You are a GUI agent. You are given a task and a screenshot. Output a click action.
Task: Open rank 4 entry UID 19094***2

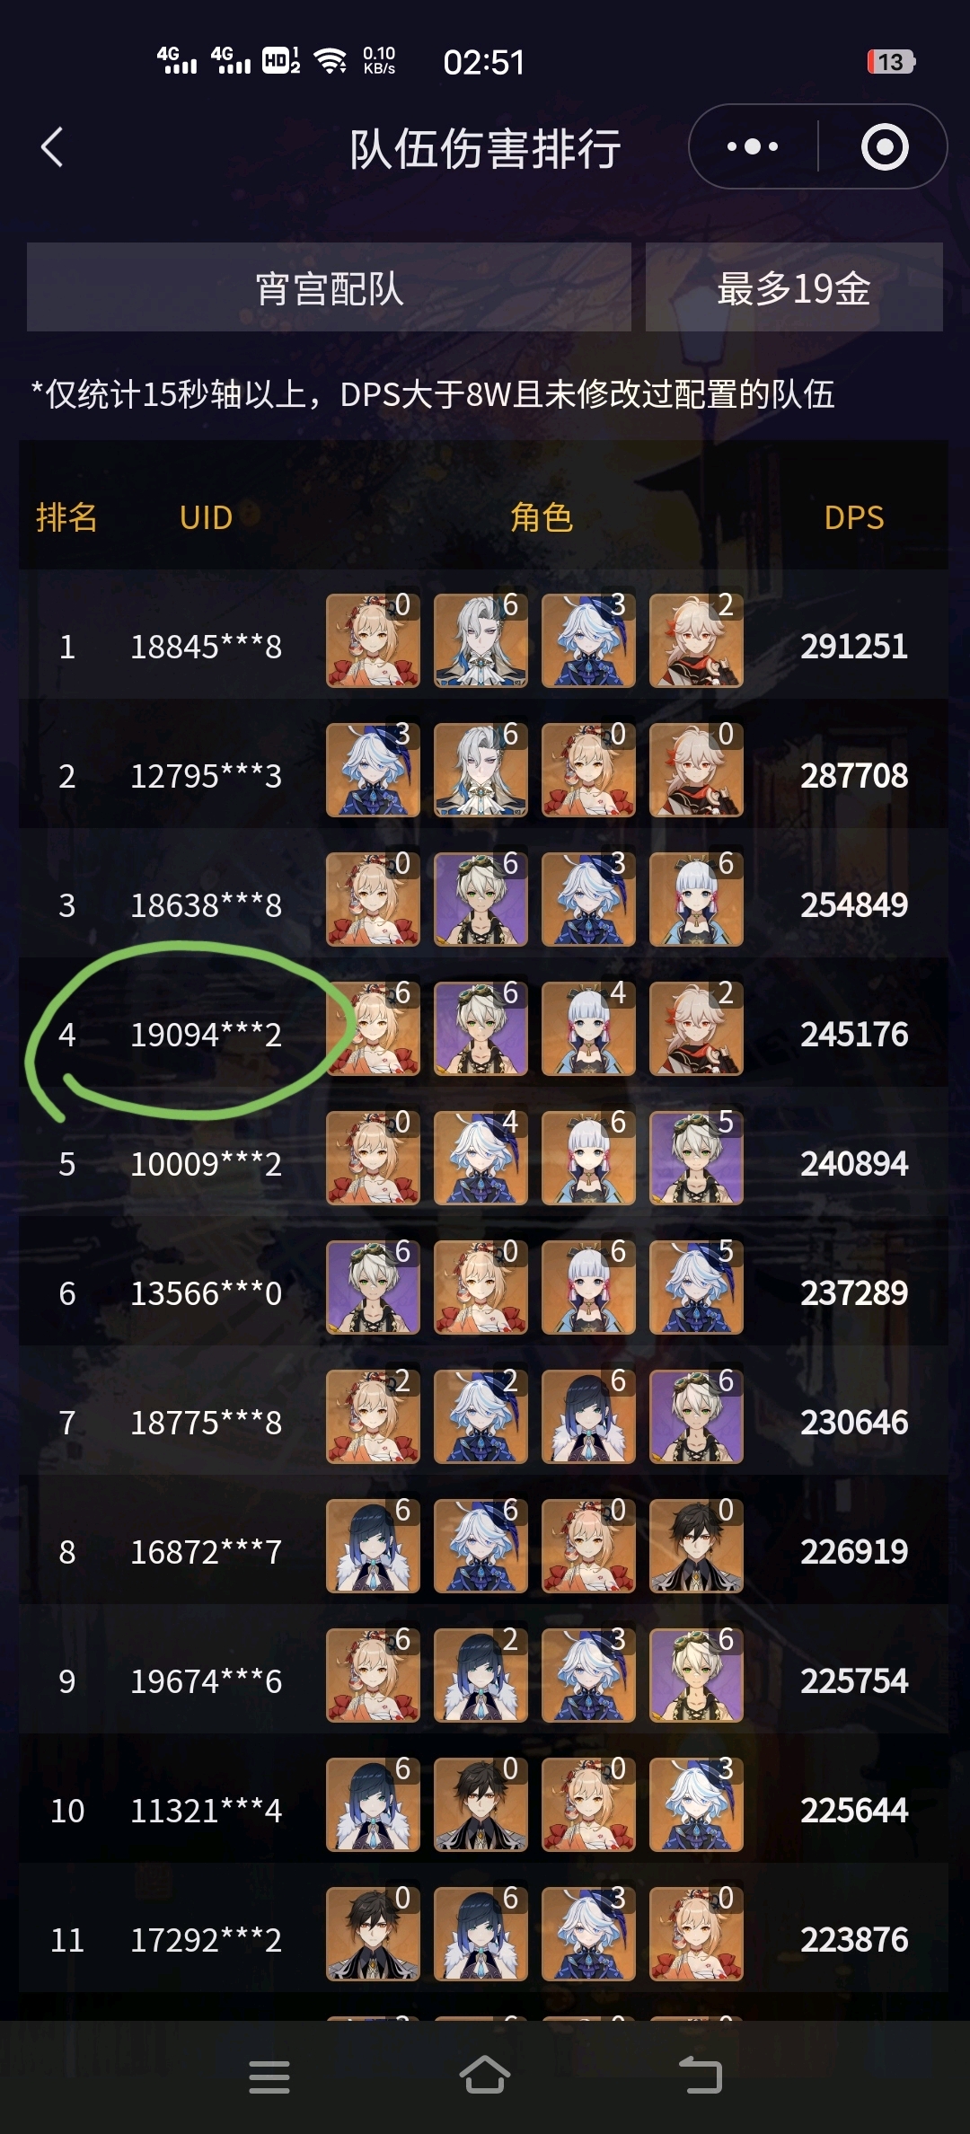206,1035
